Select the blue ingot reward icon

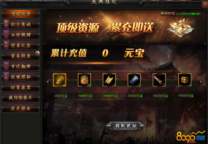(x=134, y=80)
